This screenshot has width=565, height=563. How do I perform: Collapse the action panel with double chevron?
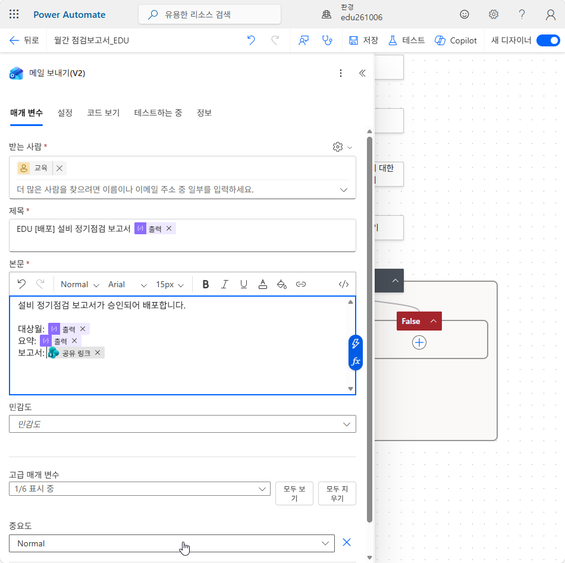(362, 73)
